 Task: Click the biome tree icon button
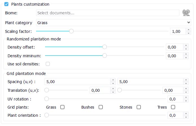186,13
